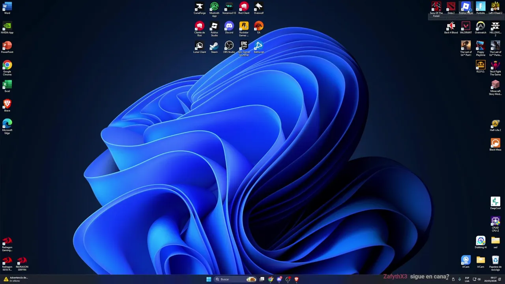Select the Left 4 Dead 2 icon
Screen dimensions: 505x284
coord(495,8)
